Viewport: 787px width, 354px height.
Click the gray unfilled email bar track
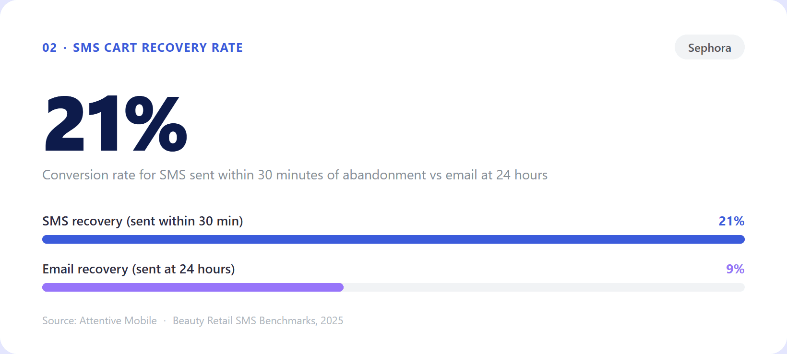click(544, 287)
